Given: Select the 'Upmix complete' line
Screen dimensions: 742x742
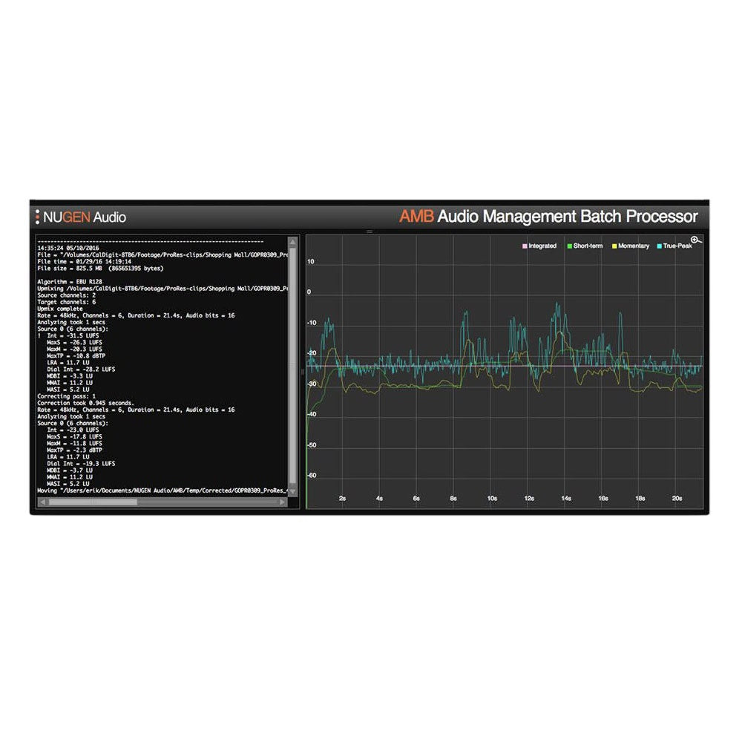Looking at the screenshot, I should [x=59, y=309].
